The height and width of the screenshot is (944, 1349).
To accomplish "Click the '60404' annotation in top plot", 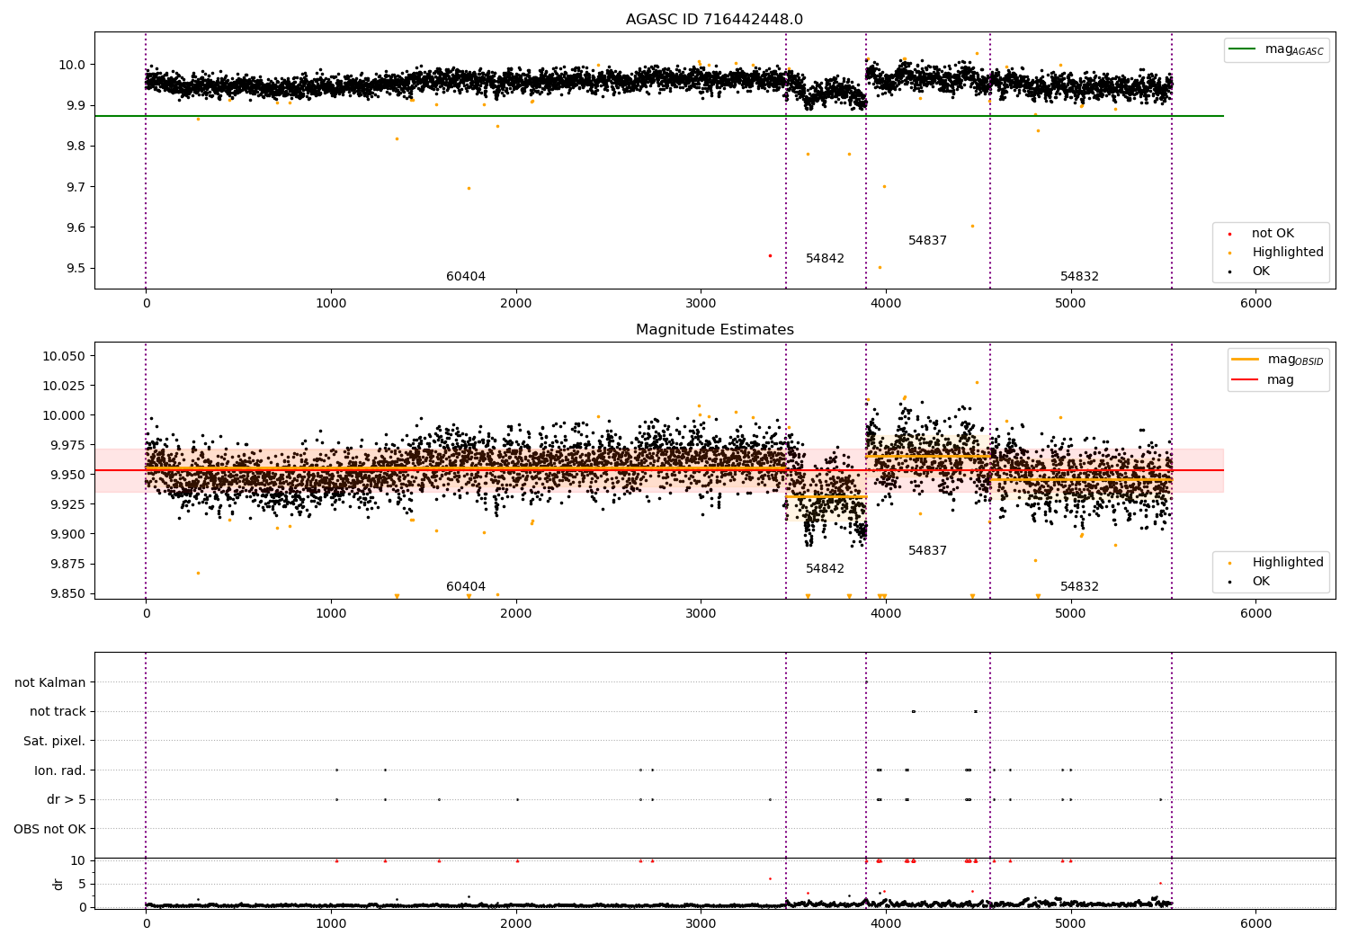I will (x=466, y=277).
